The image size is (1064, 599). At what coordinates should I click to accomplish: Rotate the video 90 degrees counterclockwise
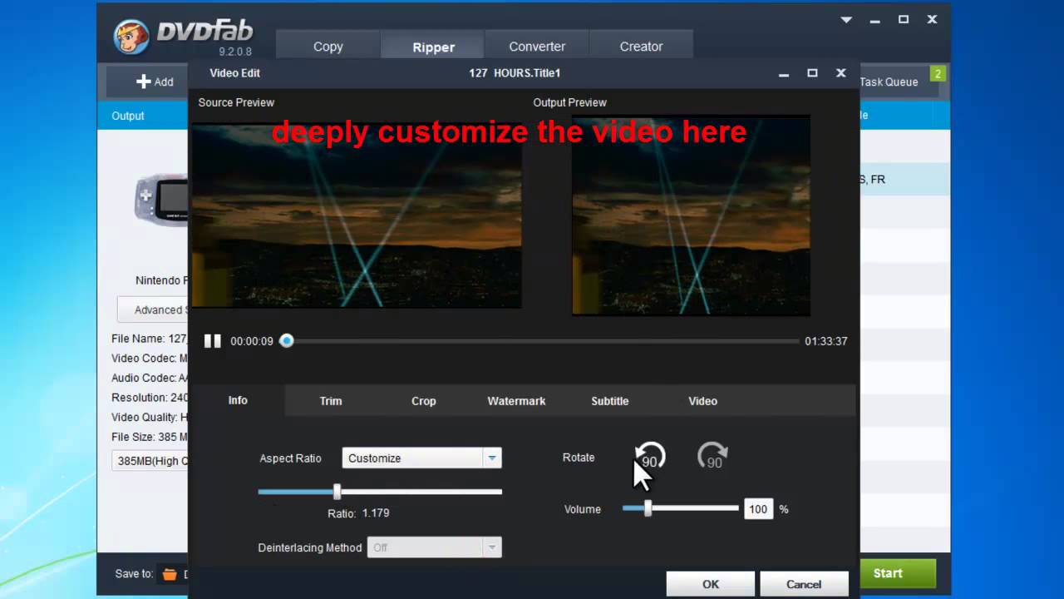(650, 456)
